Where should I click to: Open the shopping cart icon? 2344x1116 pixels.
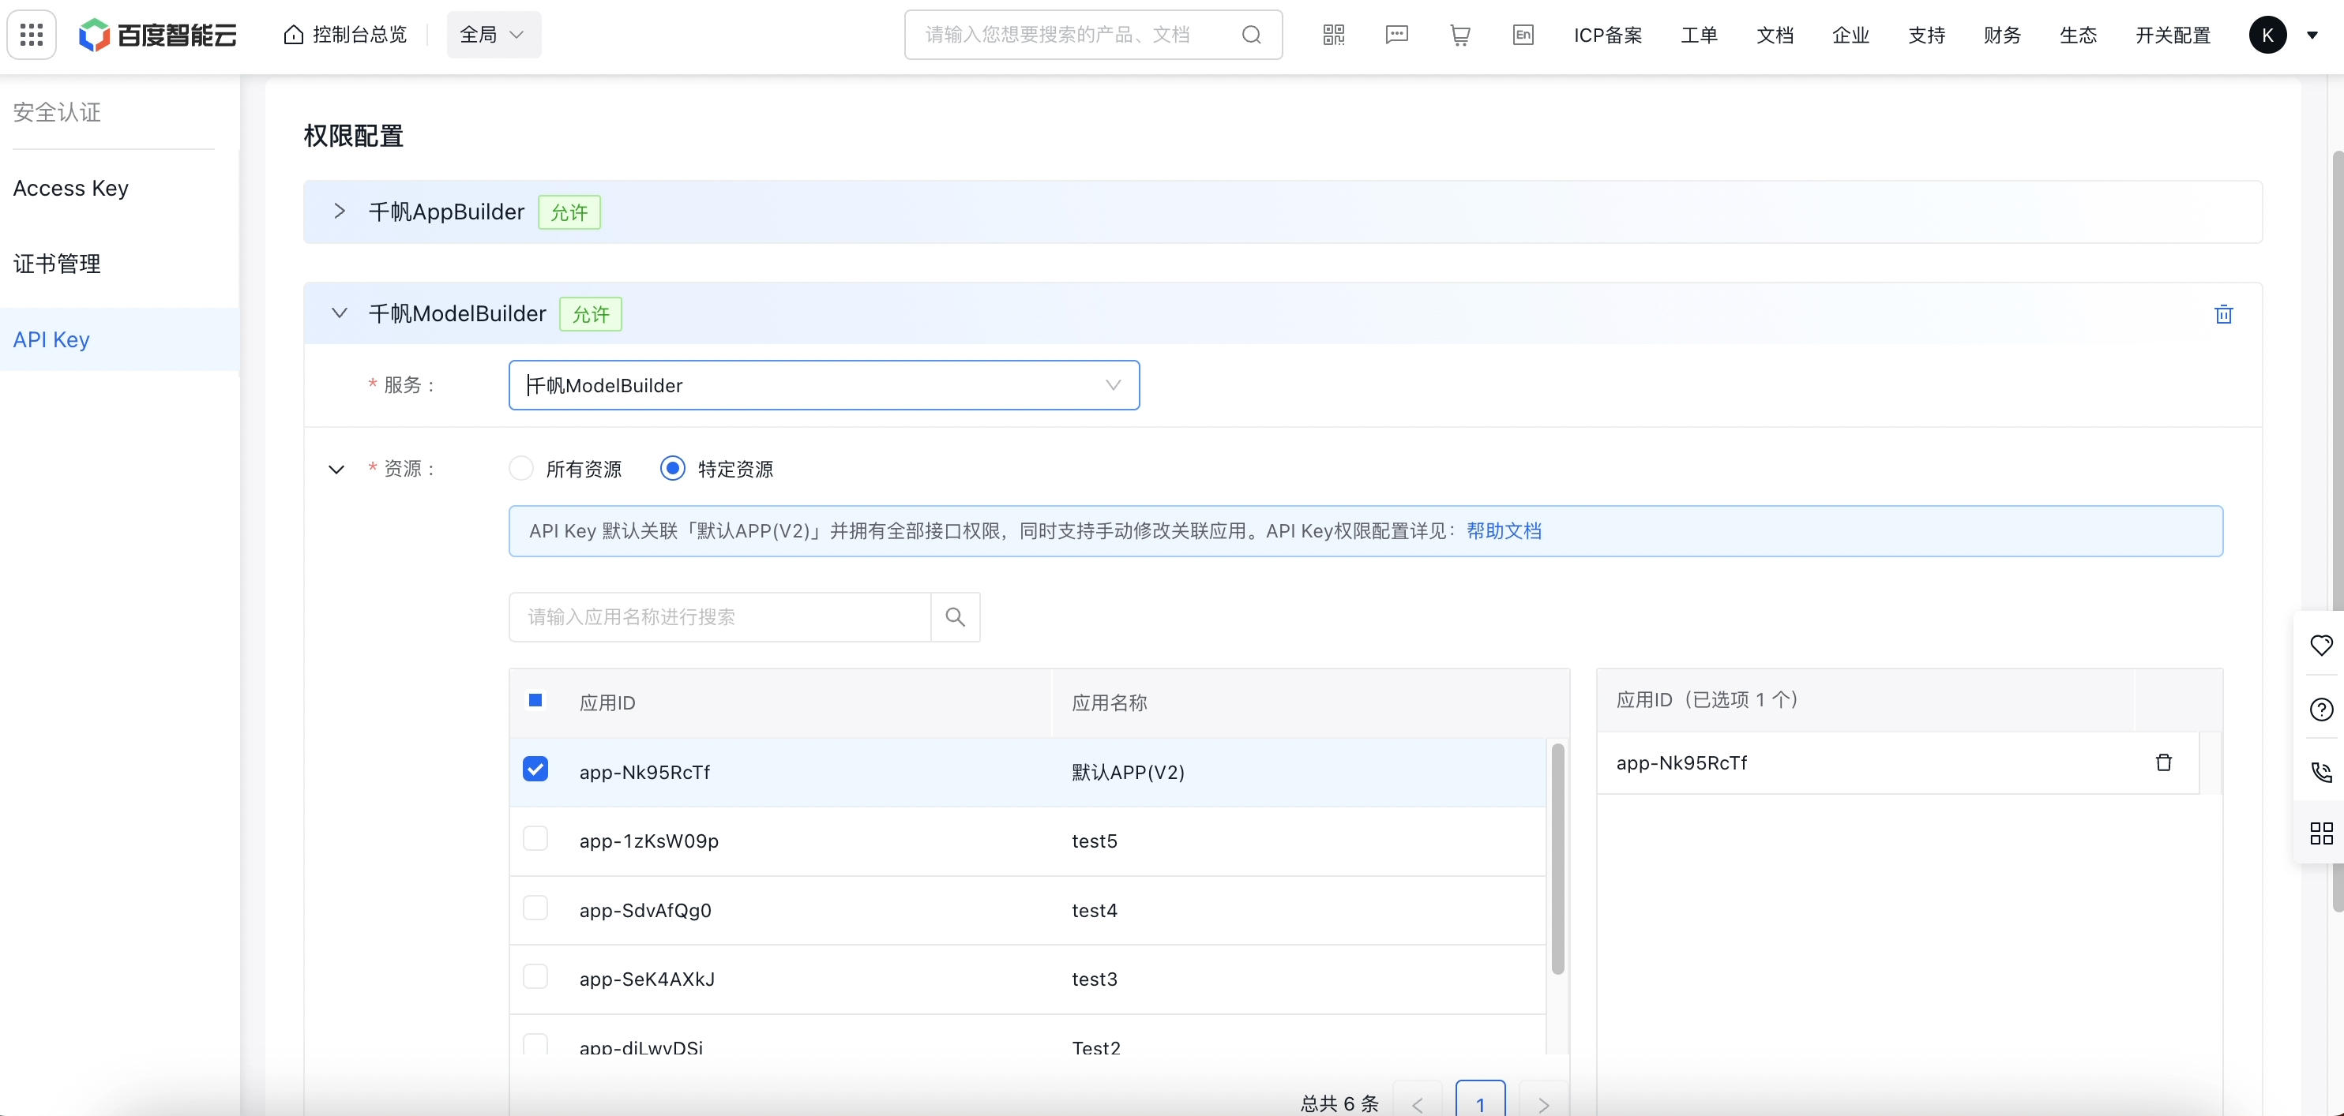(1459, 35)
